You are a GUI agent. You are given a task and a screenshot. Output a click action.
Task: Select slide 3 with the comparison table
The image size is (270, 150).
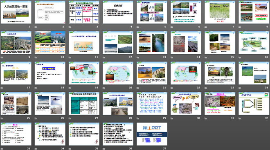[x=84, y=12]
